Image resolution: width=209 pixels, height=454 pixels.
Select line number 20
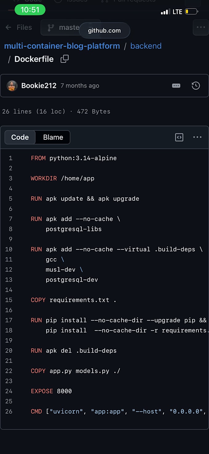(9, 351)
